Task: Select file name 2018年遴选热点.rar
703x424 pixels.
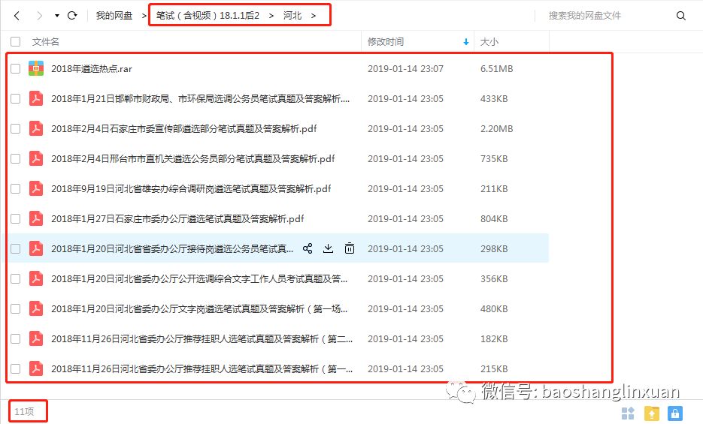Action: (x=92, y=68)
